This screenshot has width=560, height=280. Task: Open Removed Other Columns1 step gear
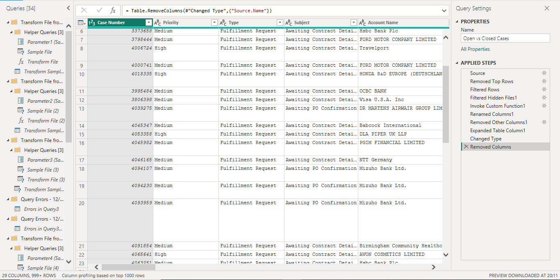click(544, 122)
